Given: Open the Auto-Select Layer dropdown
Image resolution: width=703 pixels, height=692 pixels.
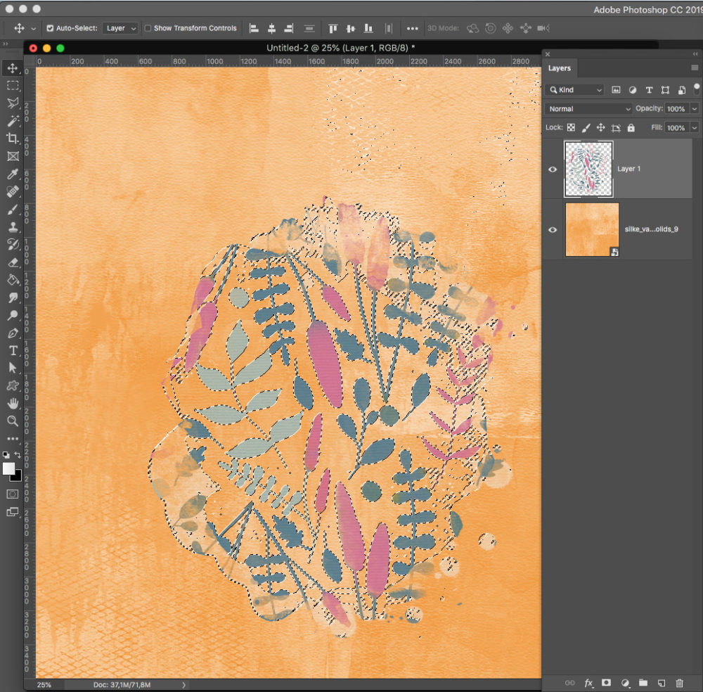Looking at the screenshot, I should coord(120,28).
